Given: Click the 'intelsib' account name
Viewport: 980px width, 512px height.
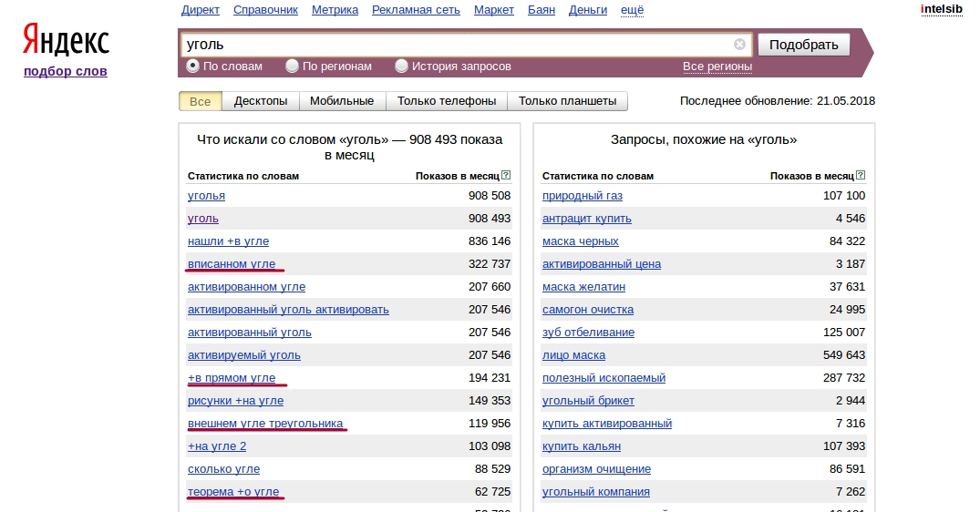Looking at the screenshot, I should click(x=941, y=9).
